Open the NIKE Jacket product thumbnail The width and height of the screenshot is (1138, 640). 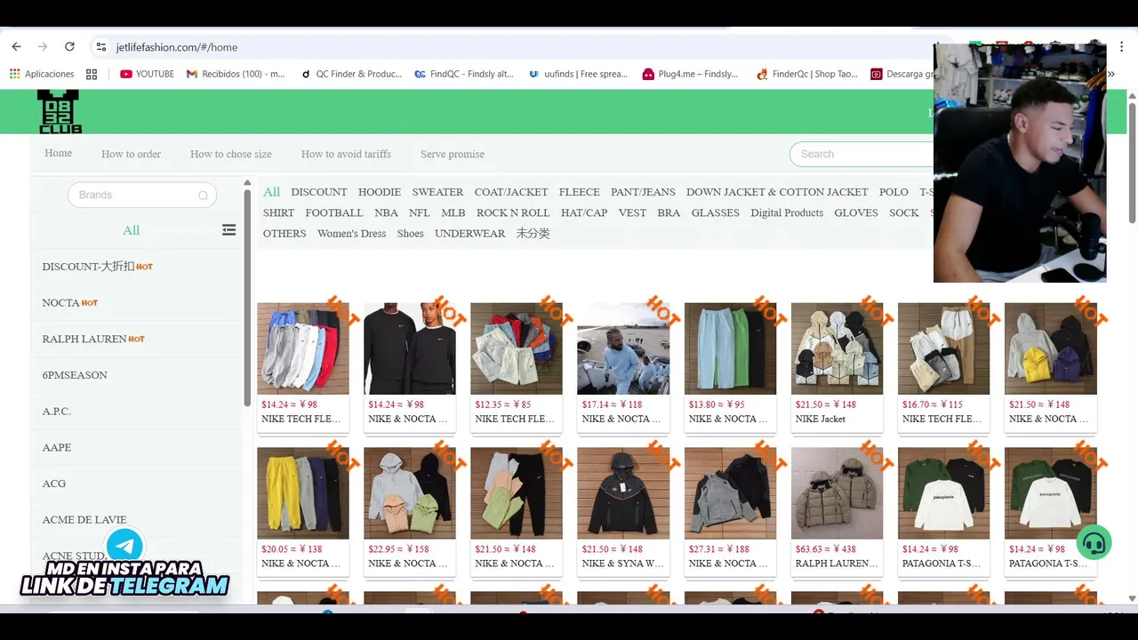point(837,348)
